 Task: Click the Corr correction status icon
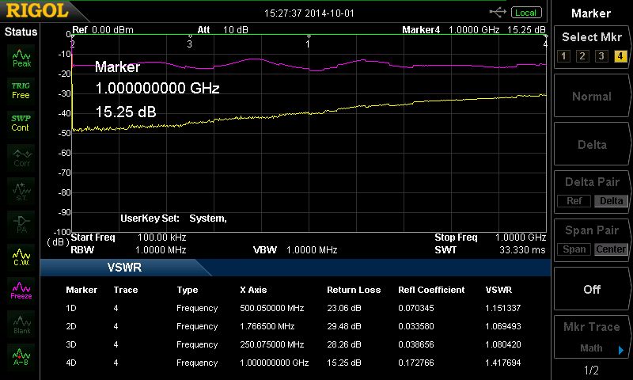point(21,157)
